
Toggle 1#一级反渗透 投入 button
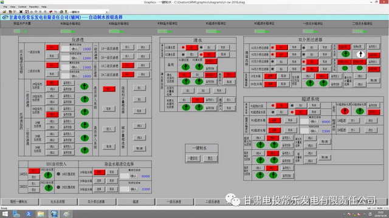click(x=128, y=47)
